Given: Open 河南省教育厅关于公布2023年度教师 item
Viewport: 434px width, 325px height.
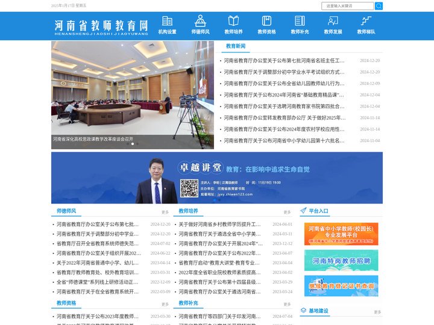Looking at the screenshot, I should [98, 316].
